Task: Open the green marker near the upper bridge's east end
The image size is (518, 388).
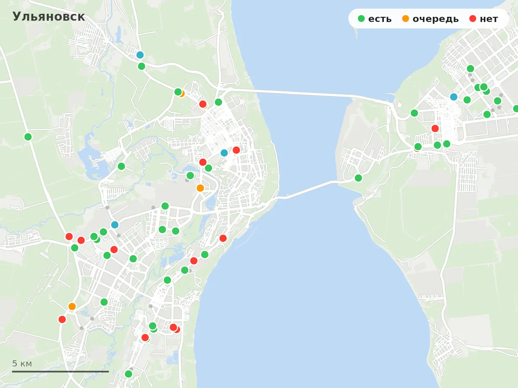Action: (414, 113)
